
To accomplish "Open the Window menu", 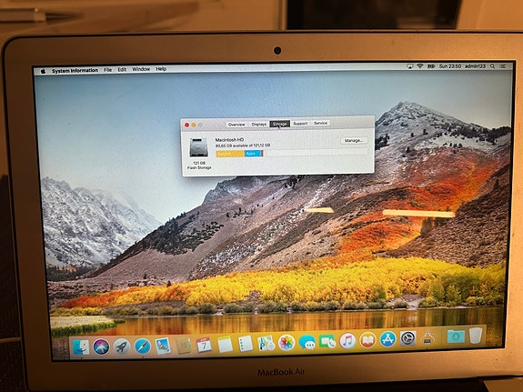I will [141, 69].
